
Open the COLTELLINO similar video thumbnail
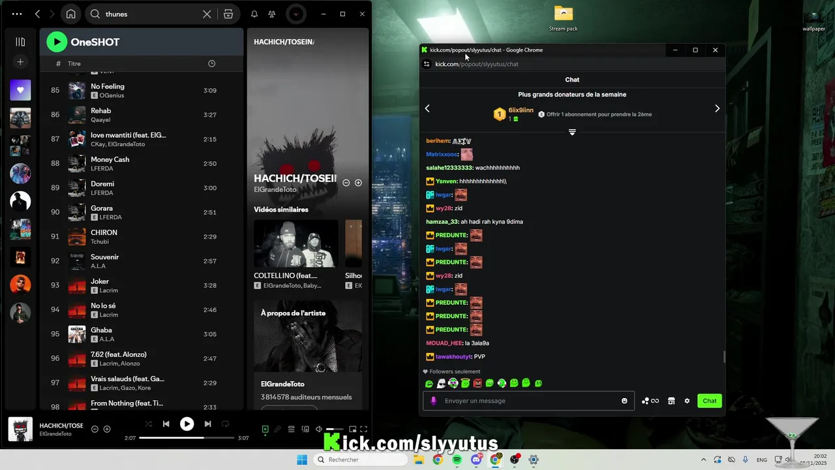pos(296,243)
